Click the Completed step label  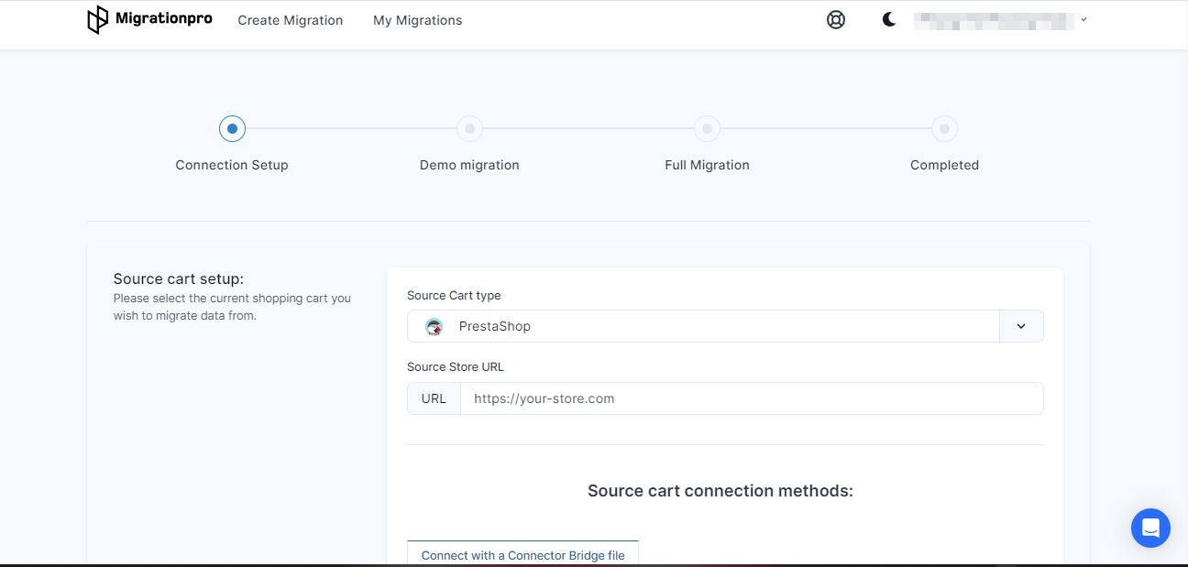click(x=944, y=165)
